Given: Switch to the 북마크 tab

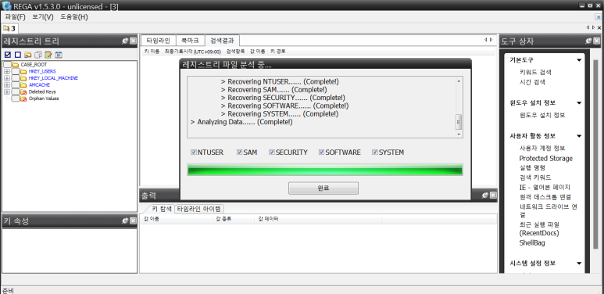Looking at the screenshot, I should click(191, 40).
